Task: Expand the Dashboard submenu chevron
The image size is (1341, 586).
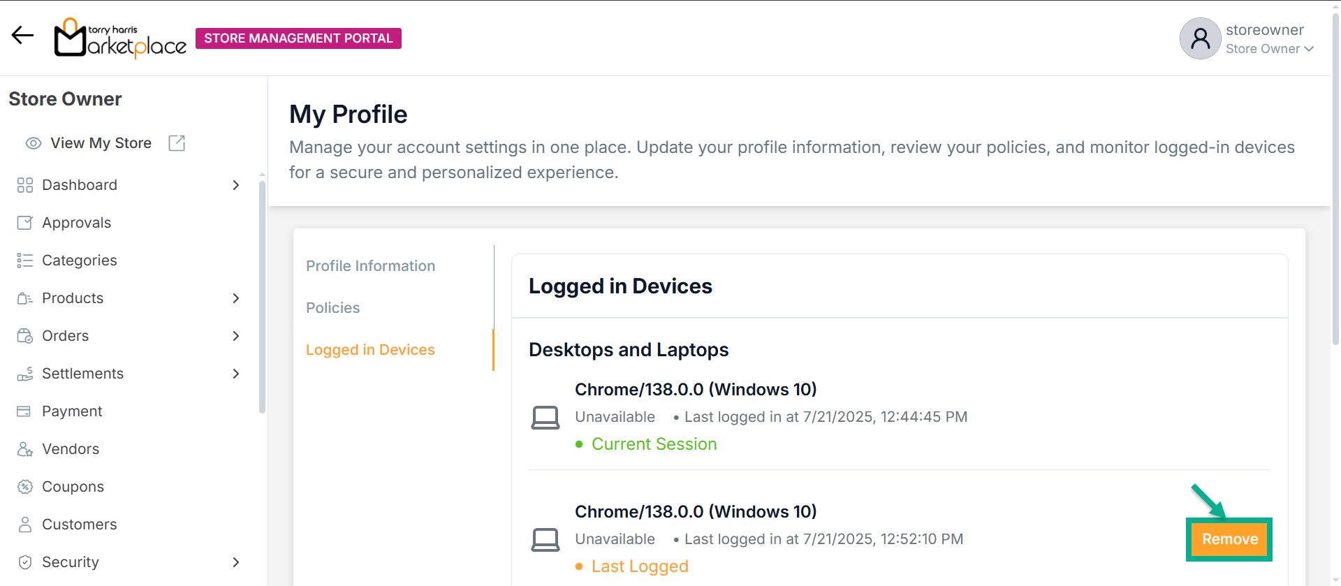Action: pos(236,185)
